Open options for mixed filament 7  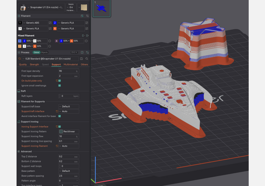pos(50,46)
